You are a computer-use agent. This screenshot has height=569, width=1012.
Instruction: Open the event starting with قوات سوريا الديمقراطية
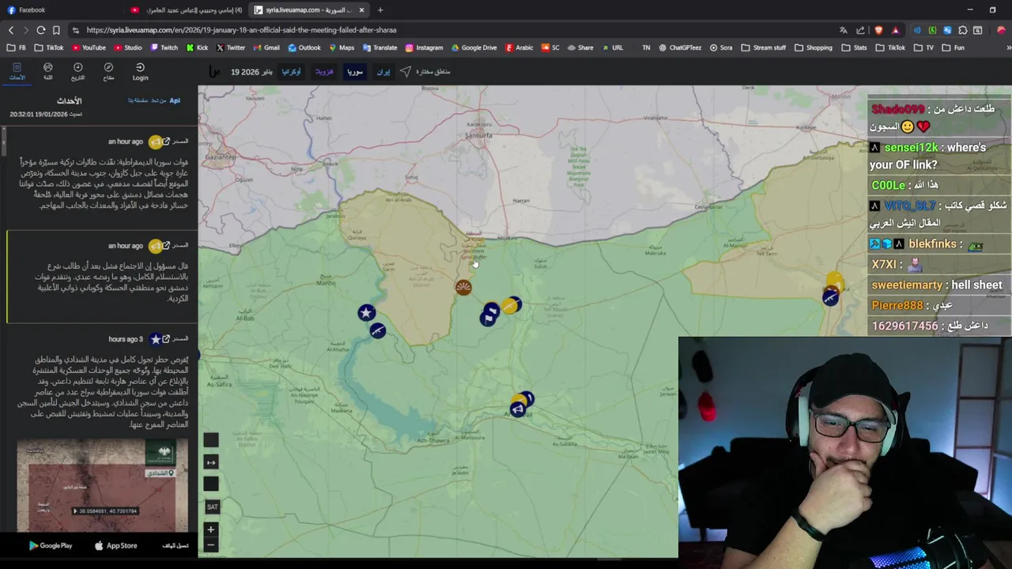[x=103, y=183]
